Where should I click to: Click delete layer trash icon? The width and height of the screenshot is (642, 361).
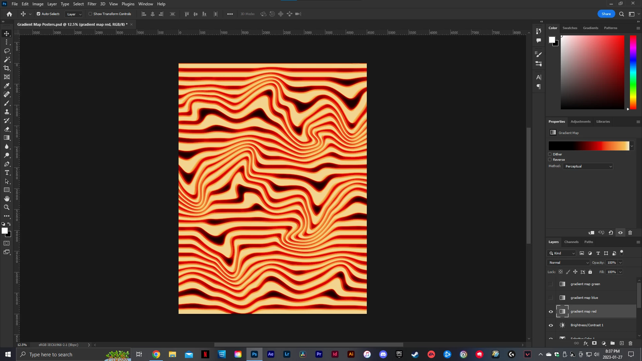tap(630, 343)
